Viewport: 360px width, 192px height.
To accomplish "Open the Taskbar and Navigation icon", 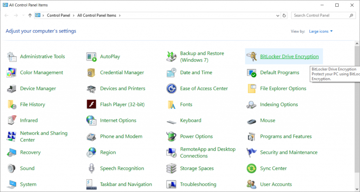I will pyautogui.click(x=91, y=184).
